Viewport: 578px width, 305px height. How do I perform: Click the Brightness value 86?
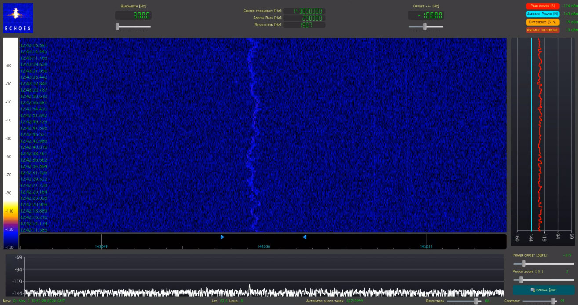click(x=487, y=301)
